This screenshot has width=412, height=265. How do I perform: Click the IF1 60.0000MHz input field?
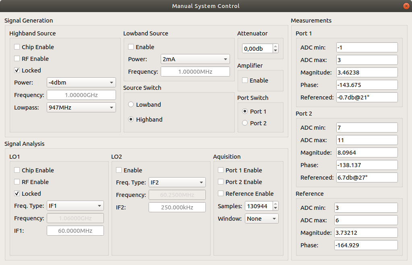pos(75,231)
